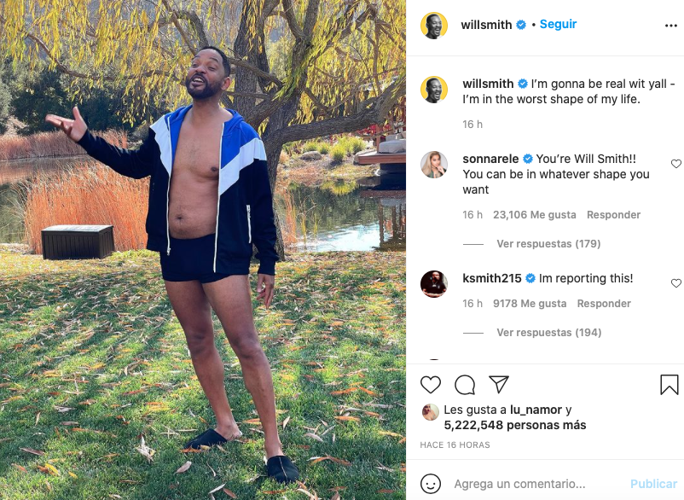Like the post with the heart icon
The height and width of the screenshot is (500, 684).
(x=430, y=385)
